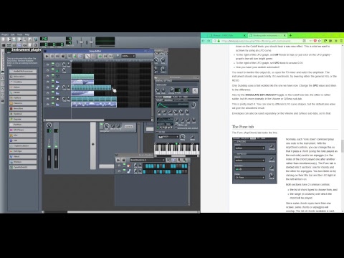Click the Song Editor horizontal scrollbar
This screenshot has height=258, width=344.
pos(74,120)
